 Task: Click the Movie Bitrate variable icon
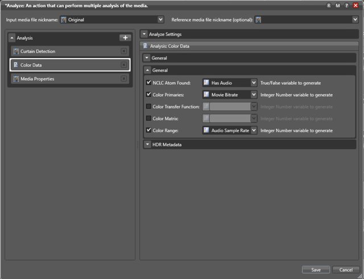[206, 95]
